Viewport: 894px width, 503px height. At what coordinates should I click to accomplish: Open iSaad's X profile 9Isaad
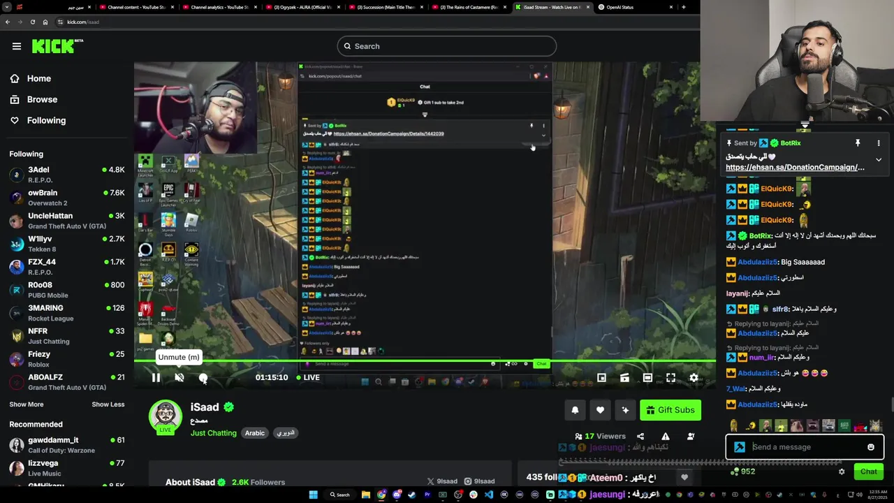pos(442,481)
